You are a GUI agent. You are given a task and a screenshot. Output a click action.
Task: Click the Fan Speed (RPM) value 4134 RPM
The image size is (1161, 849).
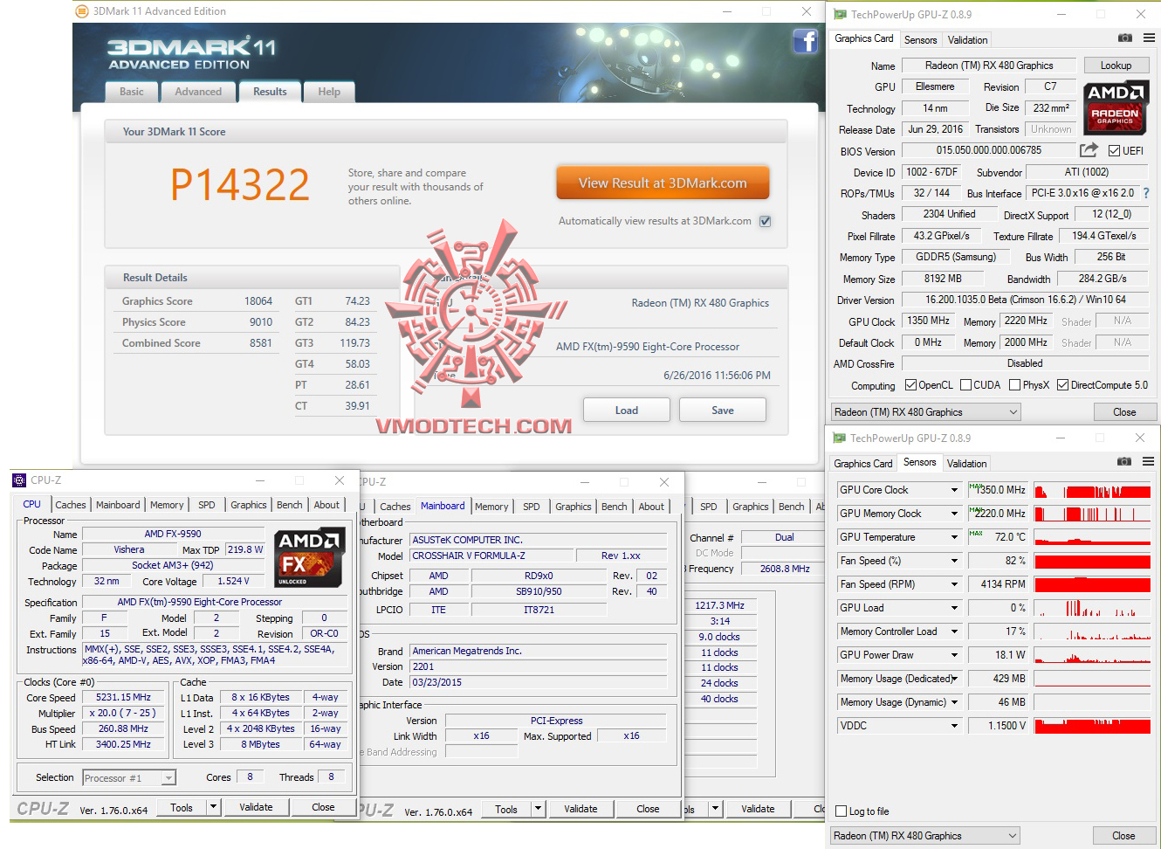pos(998,584)
